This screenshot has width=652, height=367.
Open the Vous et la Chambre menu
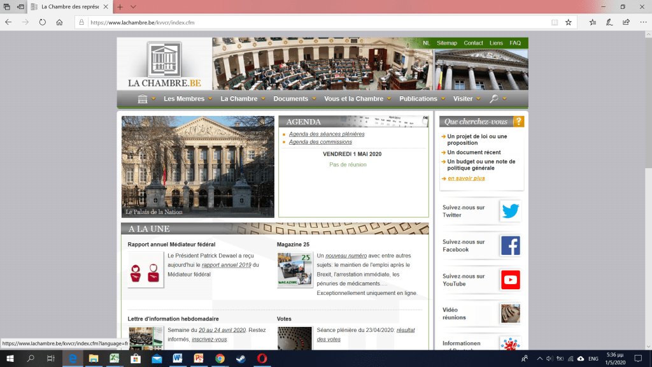[353, 99]
